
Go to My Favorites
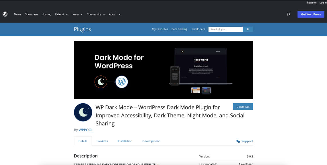[160, 29]
